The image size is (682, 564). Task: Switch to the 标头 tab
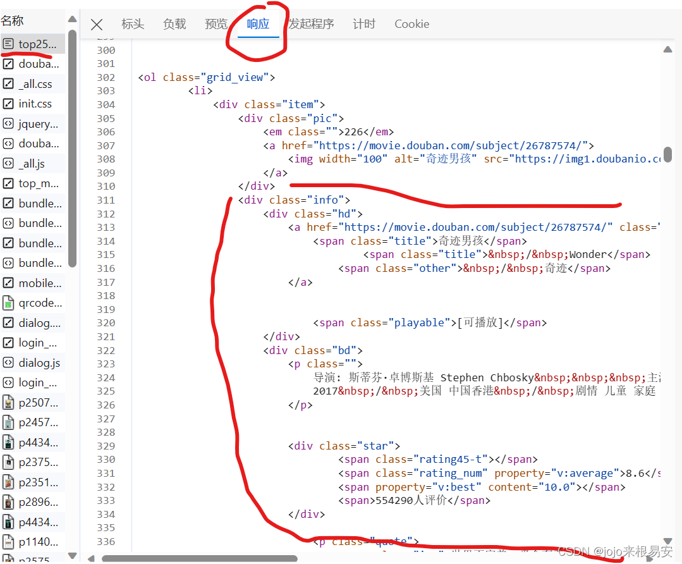click(x=133, y=24)
